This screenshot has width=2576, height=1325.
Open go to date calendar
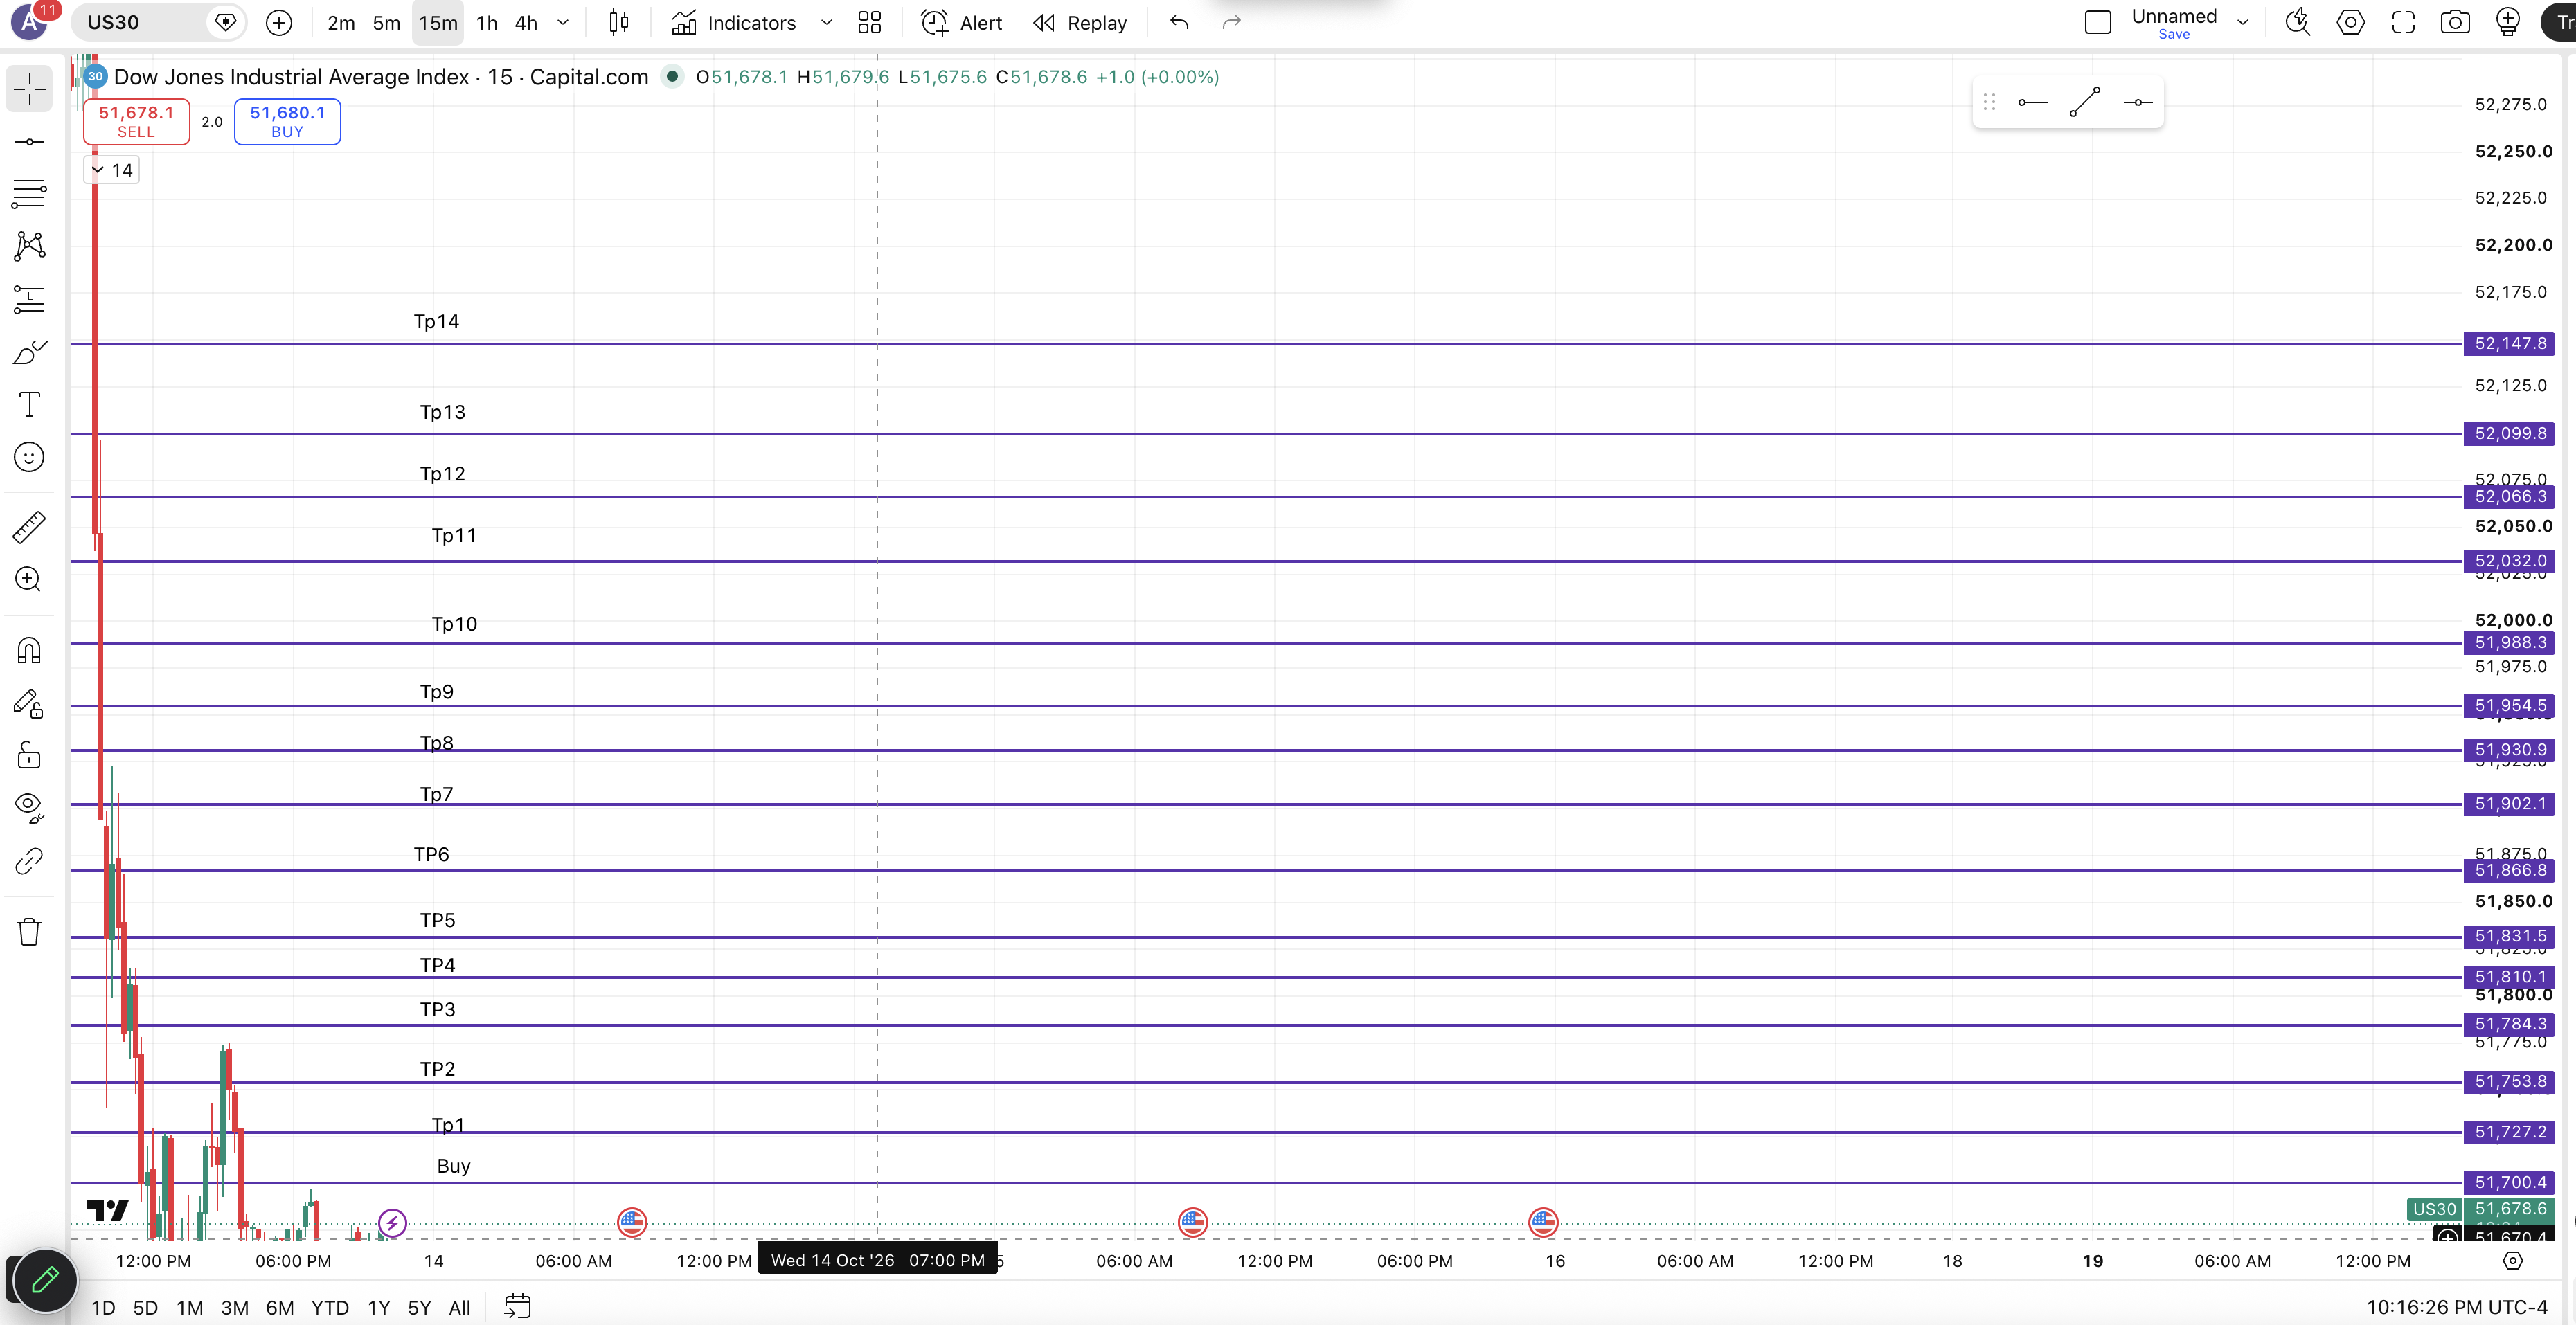tap(517, 1306)
